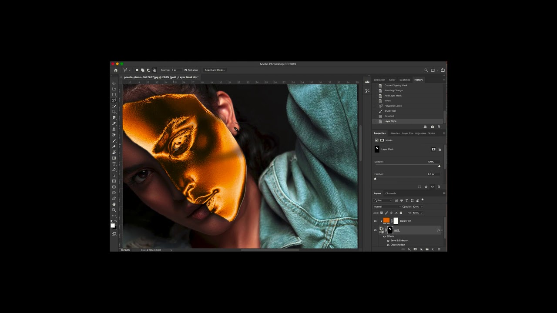Open the Opacity value dropdown arrow
This screenshot has height=313, width=557.
tap(422, 207)
